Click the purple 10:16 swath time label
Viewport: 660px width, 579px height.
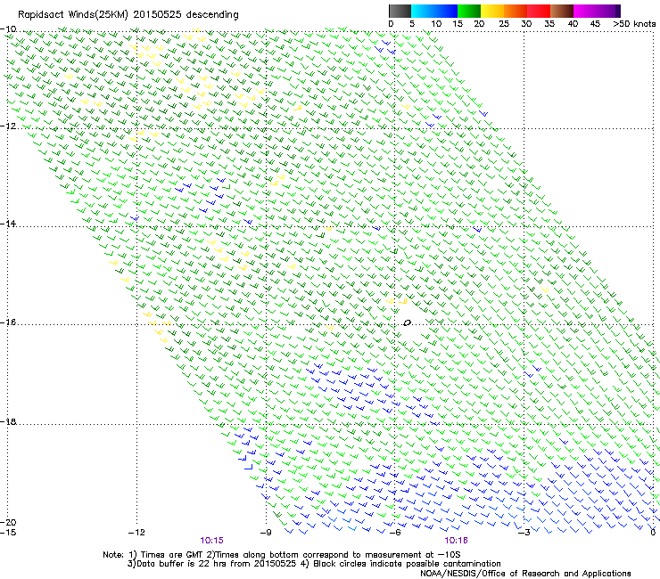457,541
